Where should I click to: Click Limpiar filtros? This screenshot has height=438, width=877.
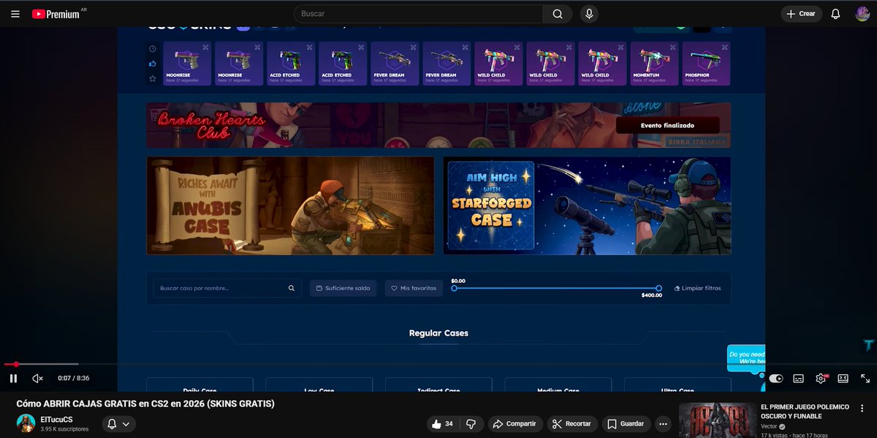(697, 288)
